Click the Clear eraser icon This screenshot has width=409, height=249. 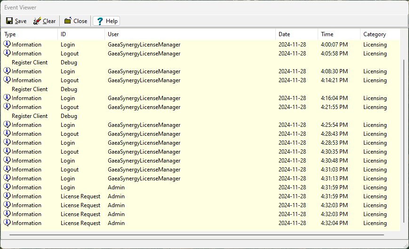pos(37,21)
